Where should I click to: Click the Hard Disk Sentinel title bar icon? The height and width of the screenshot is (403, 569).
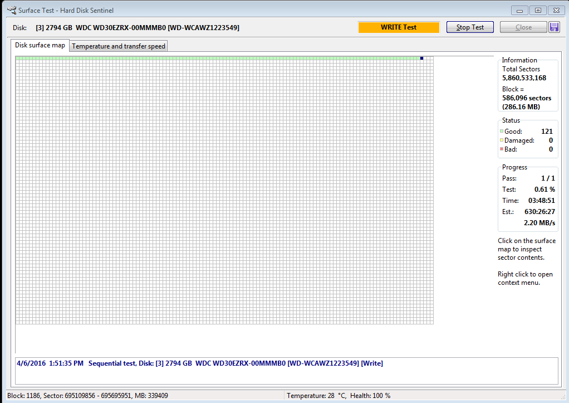[12, 10]
